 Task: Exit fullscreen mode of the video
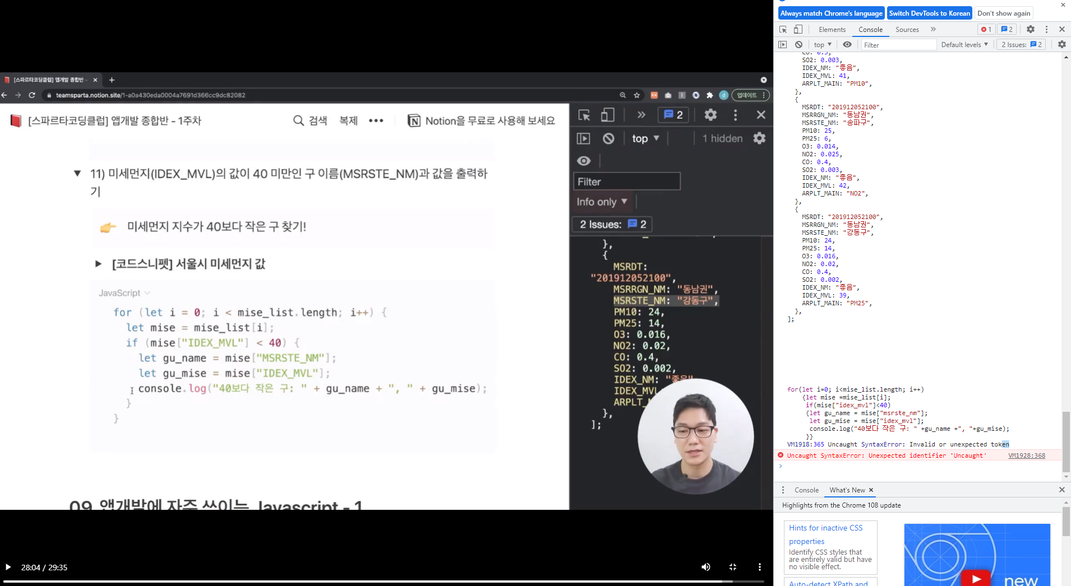point(733,567)
